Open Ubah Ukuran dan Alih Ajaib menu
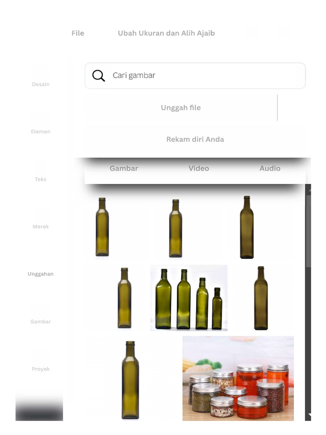Viewport: 326px width, 435px height. 166,33
